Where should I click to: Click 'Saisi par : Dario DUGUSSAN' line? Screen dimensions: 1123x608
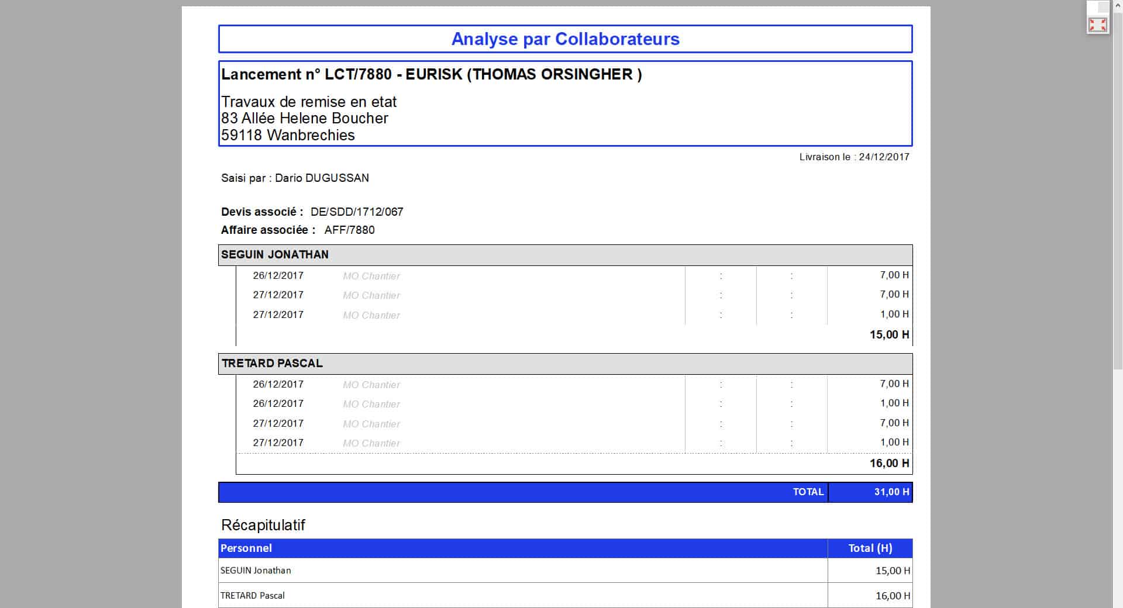[x=295, y=178]
